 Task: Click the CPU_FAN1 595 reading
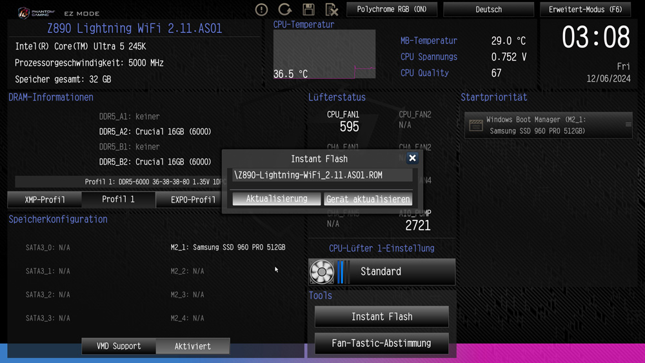pos(344,121)
